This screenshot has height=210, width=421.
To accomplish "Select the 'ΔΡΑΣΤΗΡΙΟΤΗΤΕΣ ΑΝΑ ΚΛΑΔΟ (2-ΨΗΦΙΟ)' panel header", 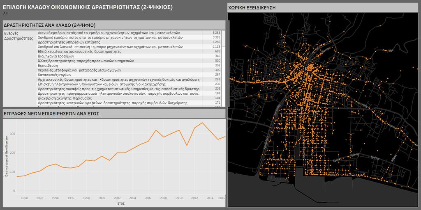I will click(x=114, y=25).
